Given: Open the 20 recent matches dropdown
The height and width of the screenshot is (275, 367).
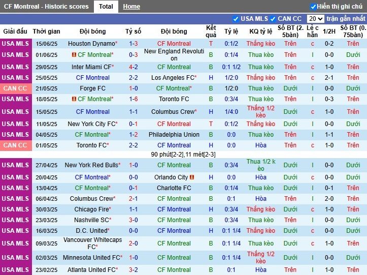Looking at the screenshot, I should [315, 19].
